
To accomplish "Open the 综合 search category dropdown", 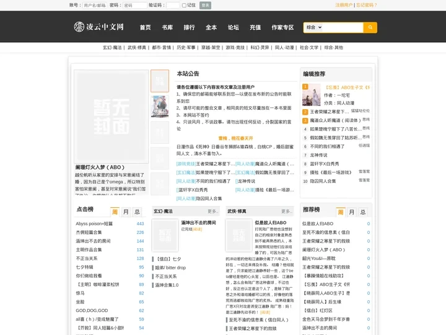I will 314,27.
